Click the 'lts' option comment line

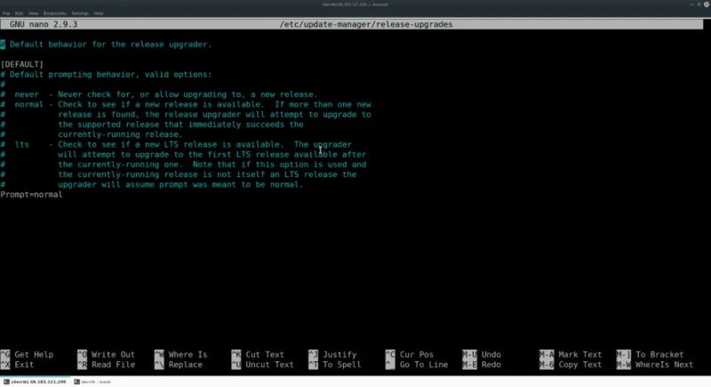click(176, 144)
